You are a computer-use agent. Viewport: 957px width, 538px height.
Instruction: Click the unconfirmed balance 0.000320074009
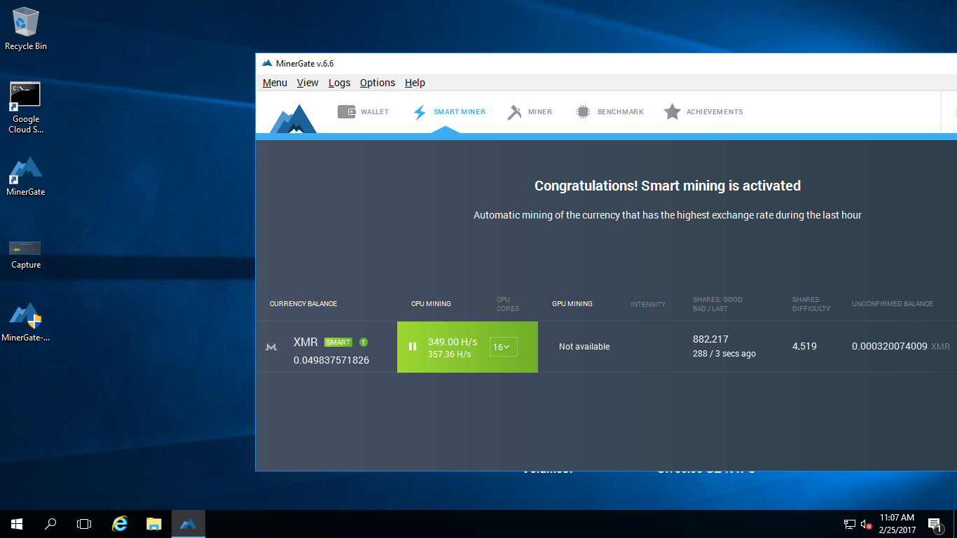[890, 346]
